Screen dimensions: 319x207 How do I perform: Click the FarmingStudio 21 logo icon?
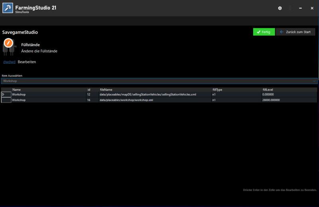[7, 8]
